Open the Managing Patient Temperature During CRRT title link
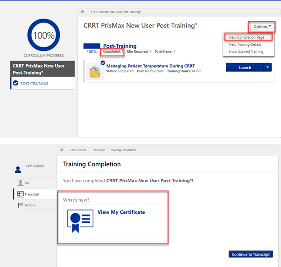The height and width of the screenshot is (267, 281). [150, 66]
